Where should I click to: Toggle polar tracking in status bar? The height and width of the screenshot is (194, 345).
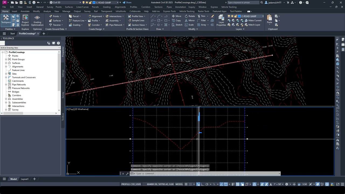point(207,184)
